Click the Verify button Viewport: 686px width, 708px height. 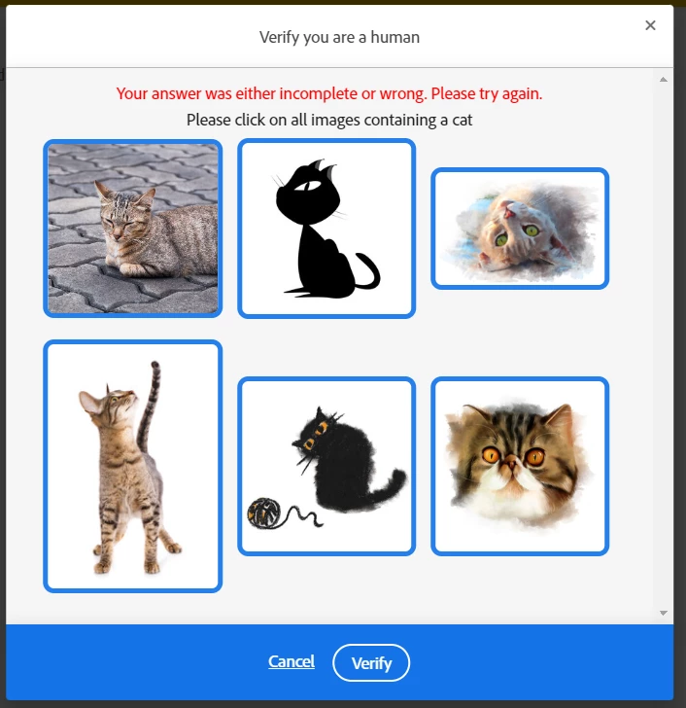point(371,662)
